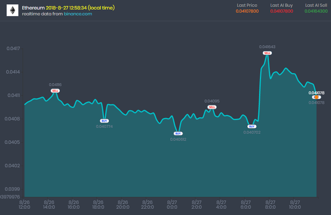This screenshot has width=331, height=215.
Task: Click the 8/27 10:0:0 x-axis label
Action: point(295,205)
